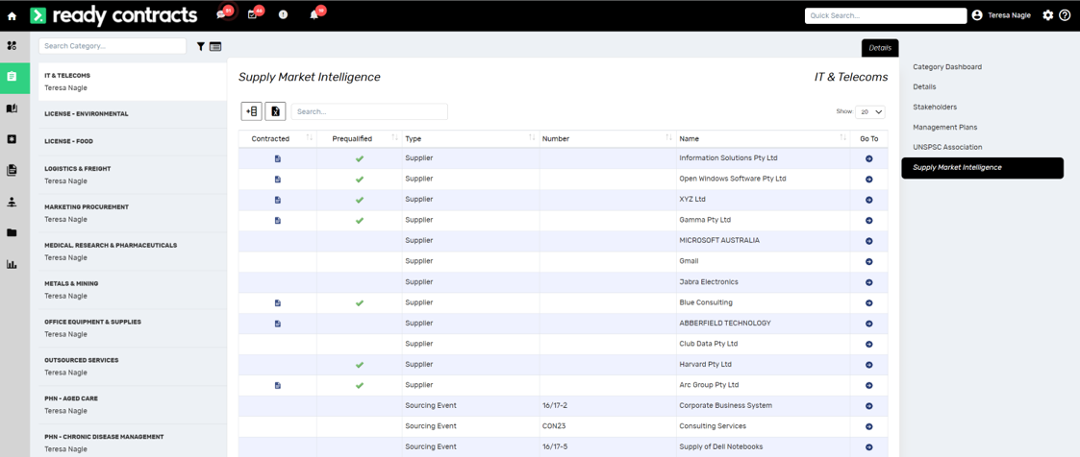Select Supply Market Intelligence menu item
This screenshot has height=457, width=1080.
[982, 168]
